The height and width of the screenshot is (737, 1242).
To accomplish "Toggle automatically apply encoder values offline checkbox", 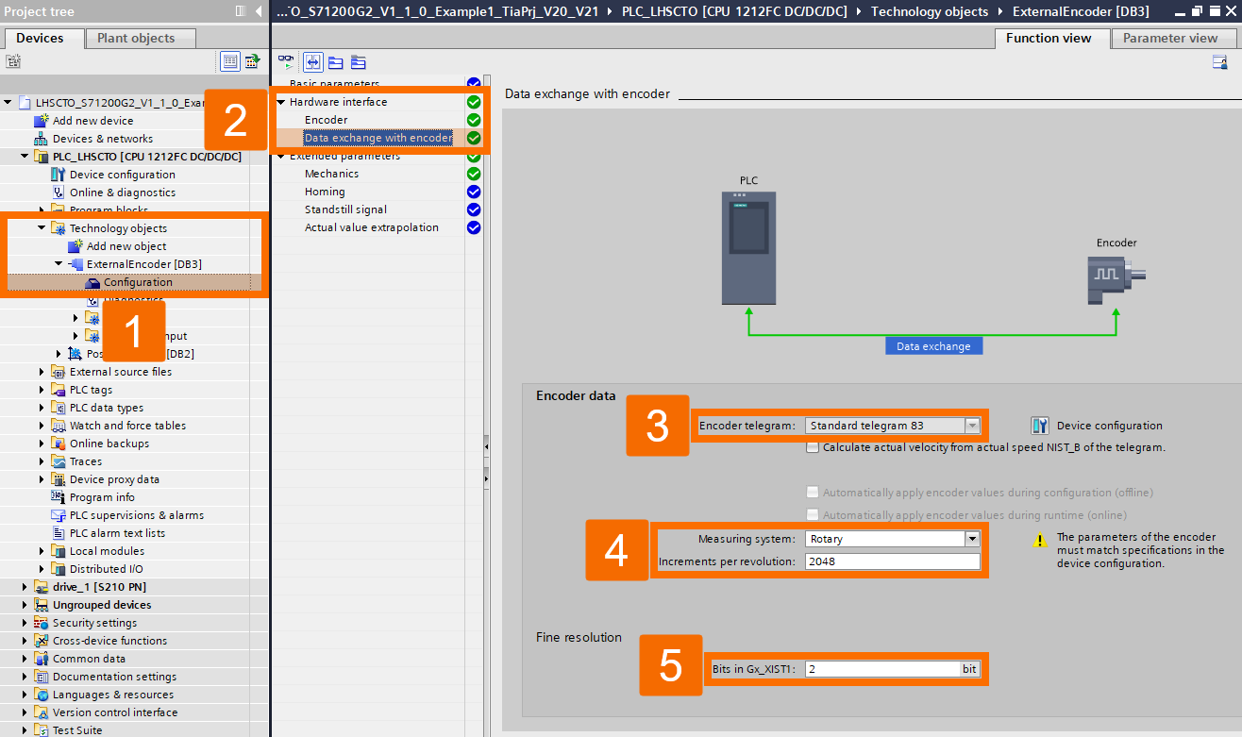I will (813, 493).
